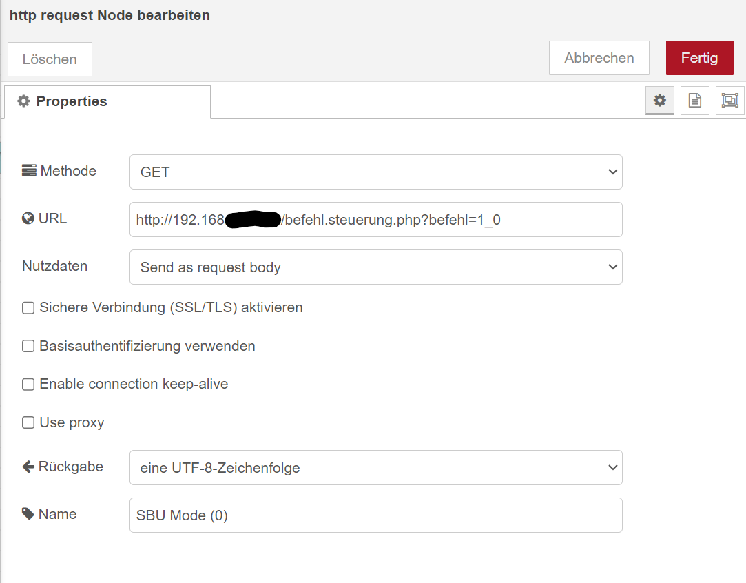Screen dimensions: 746x583
Task: Toggle Basisauthentifizierung verwenden checkbox
Action: point(28,346)
